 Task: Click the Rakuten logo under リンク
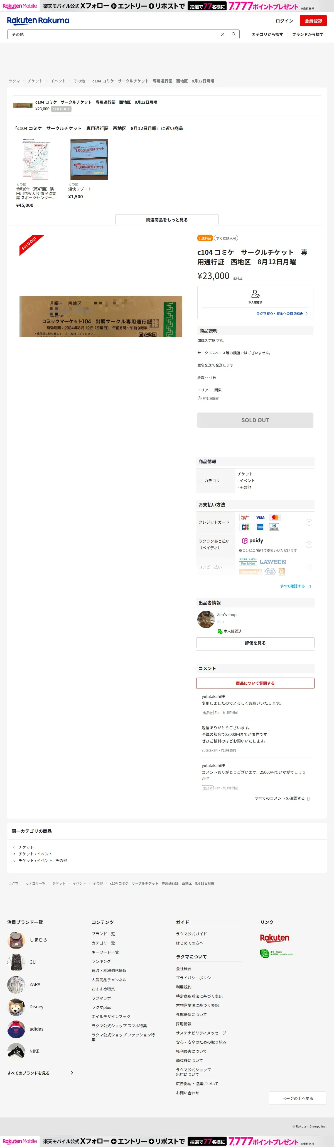274,938
